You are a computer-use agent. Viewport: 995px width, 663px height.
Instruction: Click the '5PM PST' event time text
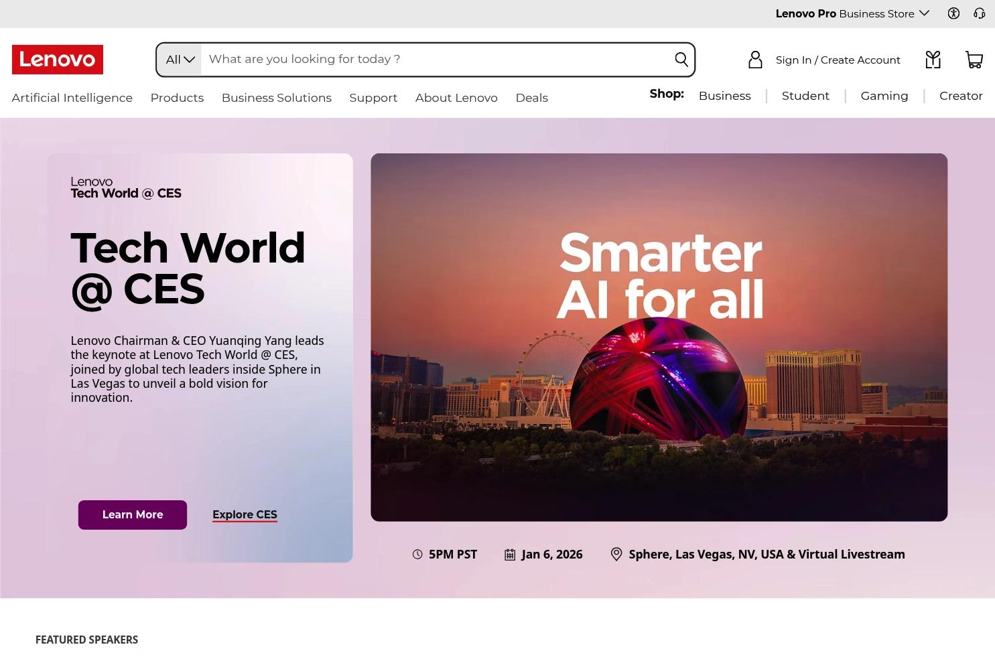(x=453, y=555)
